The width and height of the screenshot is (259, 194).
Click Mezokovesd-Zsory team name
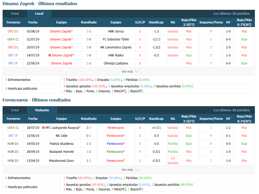pos(62,161)
